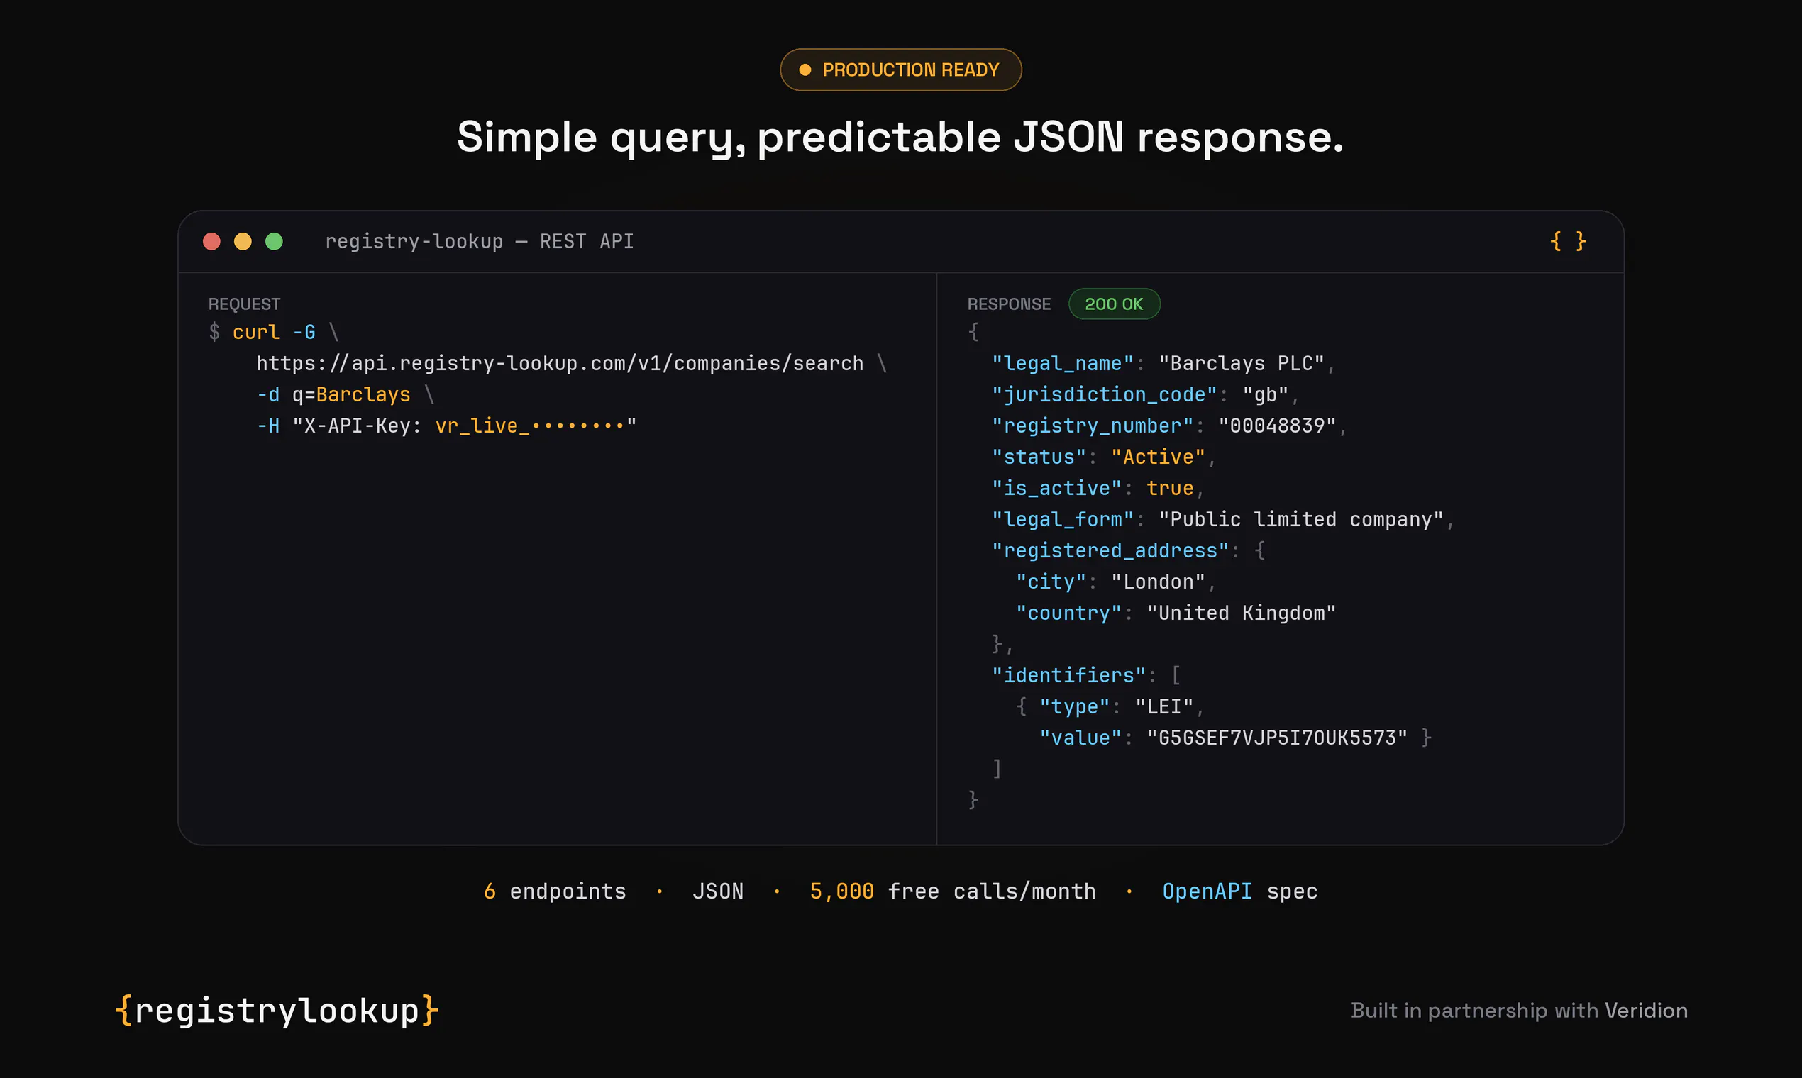Collapse the registered_address object brace
The height and width of the screenshot is (1078, 1802).
pyautogui.click(x=1260, y=550)
